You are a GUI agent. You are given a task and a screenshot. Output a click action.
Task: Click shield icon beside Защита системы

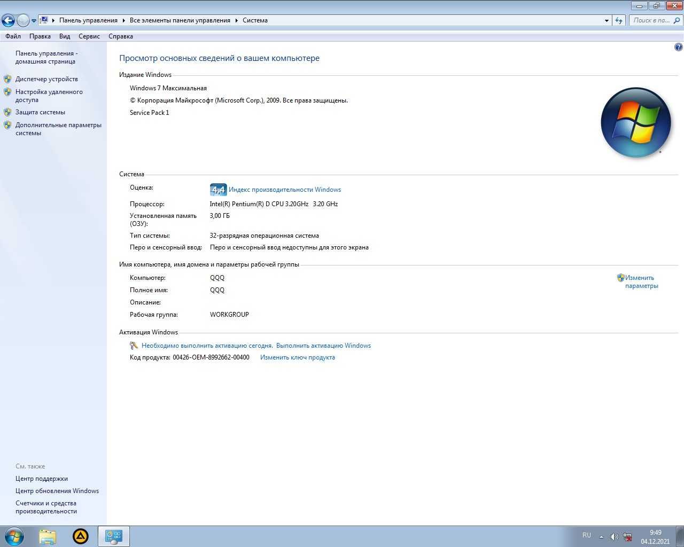(x=7, y=112)
